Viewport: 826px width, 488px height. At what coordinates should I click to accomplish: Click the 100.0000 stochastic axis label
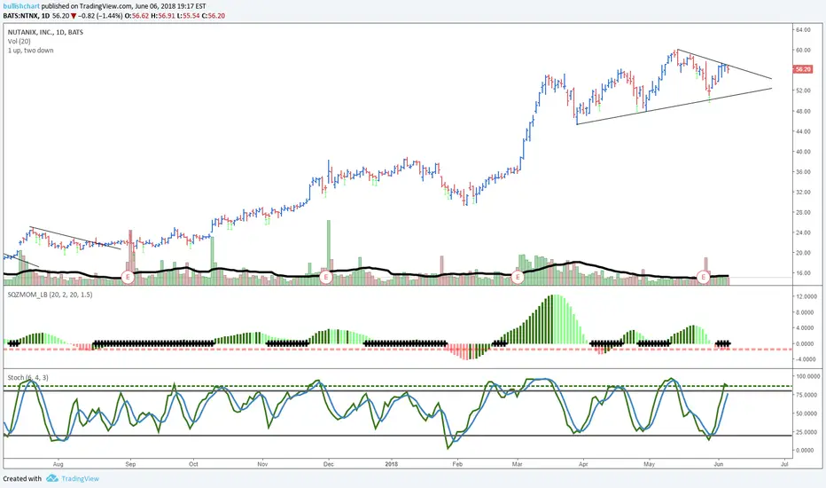(807, 376)
